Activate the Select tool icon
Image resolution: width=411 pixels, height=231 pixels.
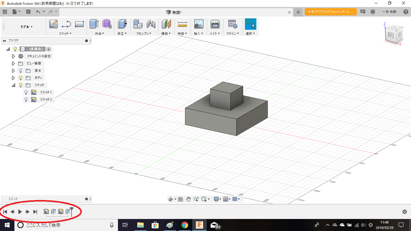tap(250, 24)
